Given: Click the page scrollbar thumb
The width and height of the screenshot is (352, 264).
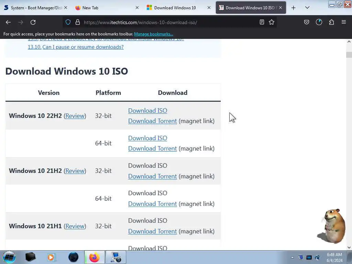Looking at the screenshot, I should [x=349, y=55].
